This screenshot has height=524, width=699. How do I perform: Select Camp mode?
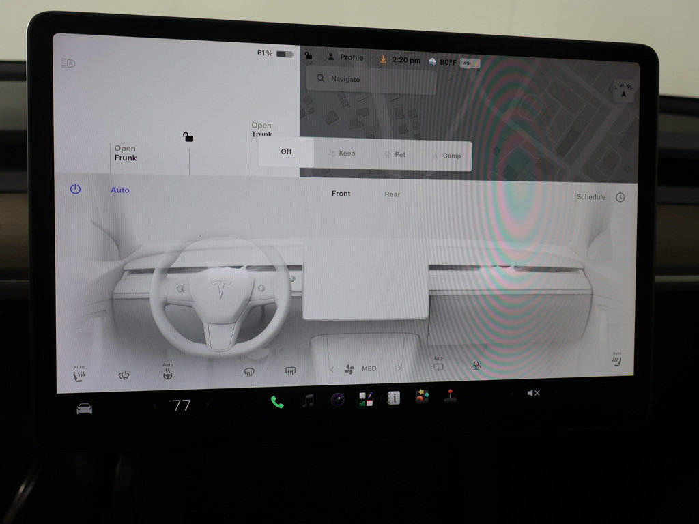(x=446, y=156)
